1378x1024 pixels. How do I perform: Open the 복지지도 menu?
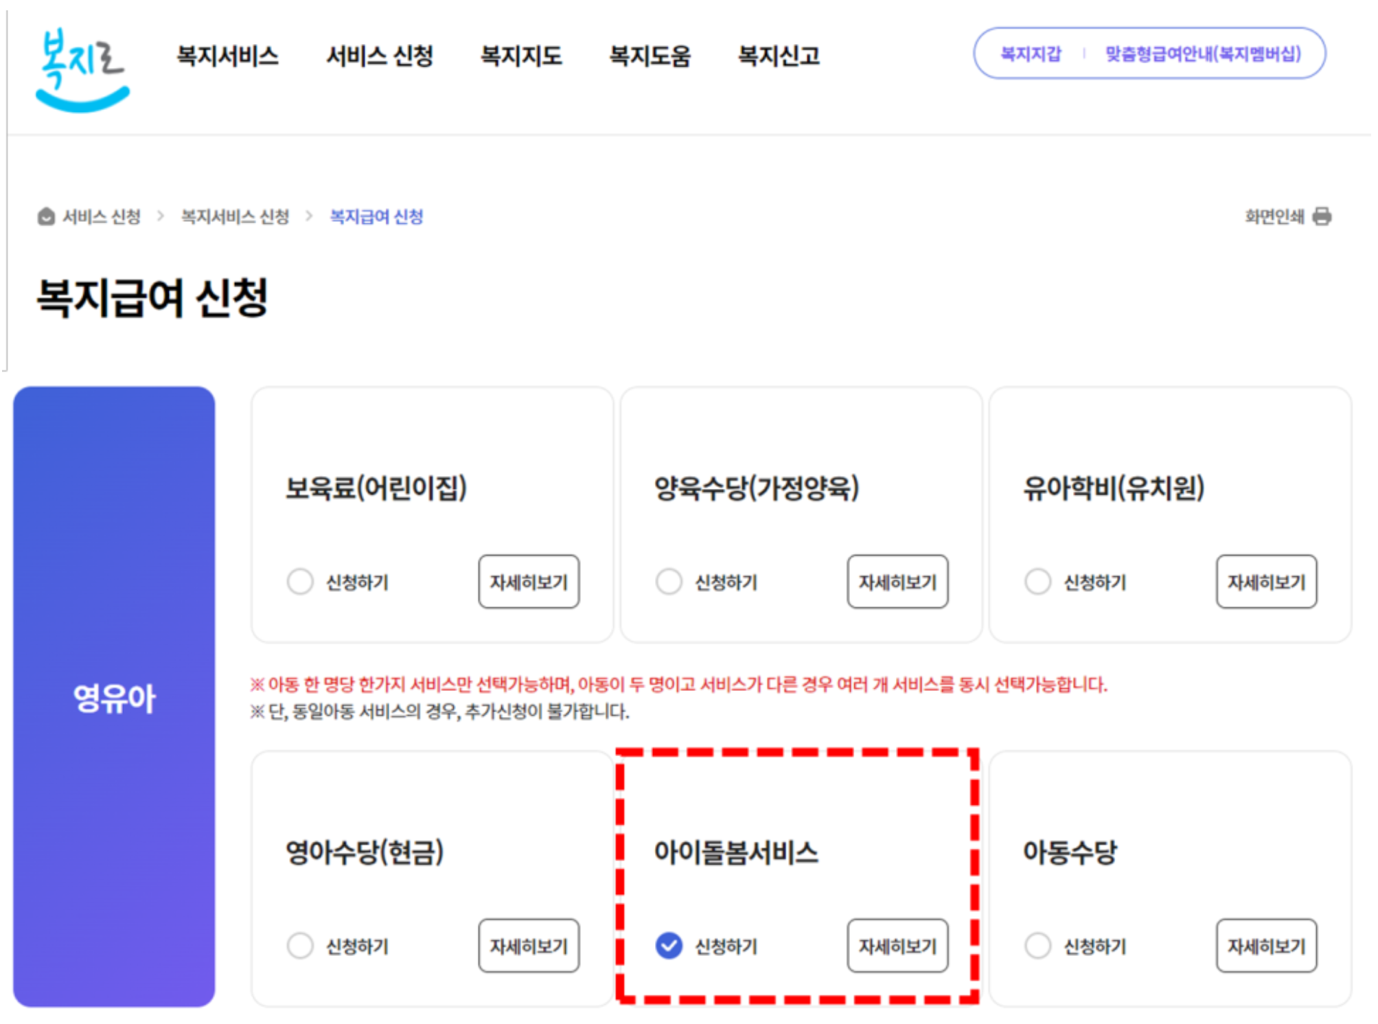521,55
